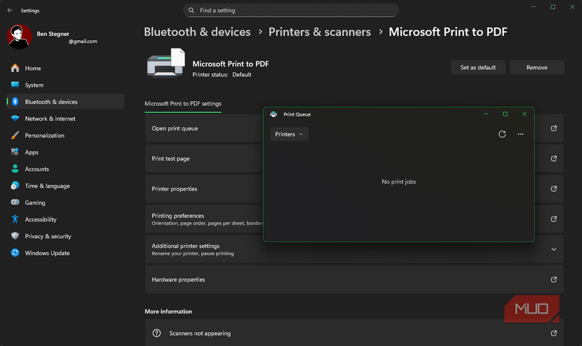Go to System settings
The image size is (582, 346).
pyautogui.click(x=66, y=85)
